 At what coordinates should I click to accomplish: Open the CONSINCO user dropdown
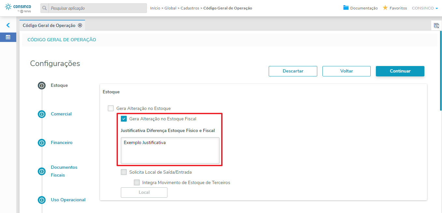425,8
